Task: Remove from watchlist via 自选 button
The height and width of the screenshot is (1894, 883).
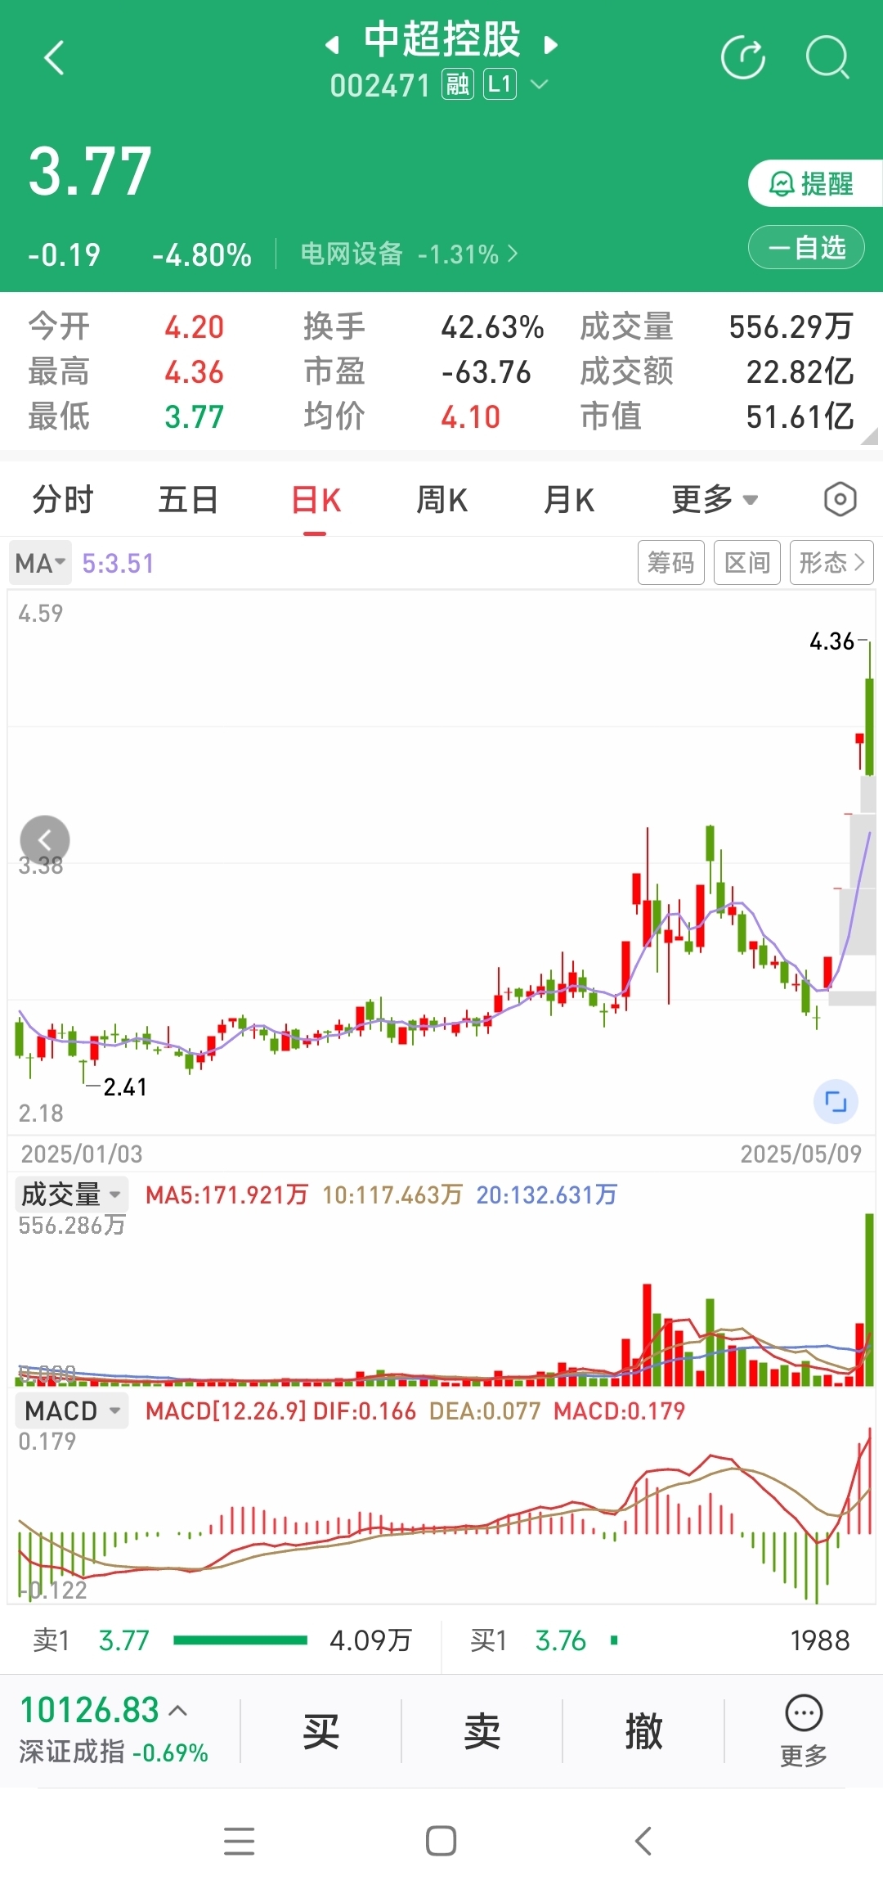Action: (806, 247)
